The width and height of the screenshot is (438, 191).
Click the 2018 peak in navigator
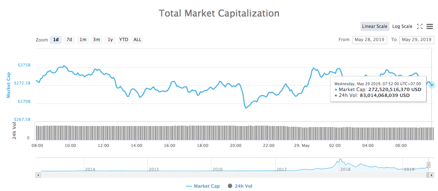(340, 159)
